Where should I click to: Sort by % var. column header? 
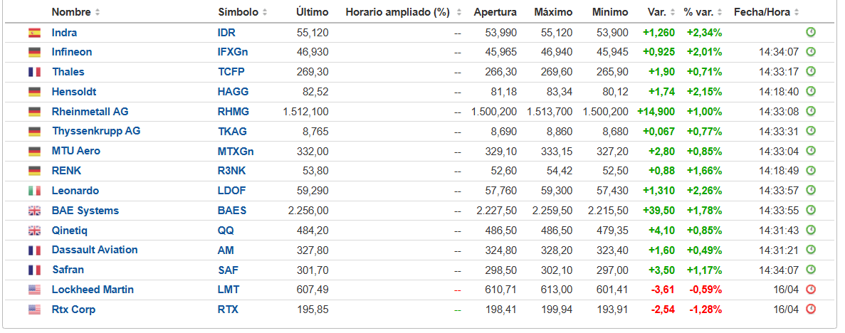click(x=703, y=12)
